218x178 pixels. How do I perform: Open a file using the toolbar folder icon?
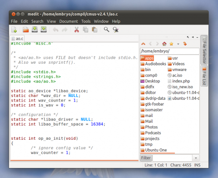coord(25,30)
